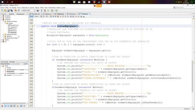Click the red Start Macro Recording icon
The width and height of the screenshot is (195, 110).
[x=76, y=16]
